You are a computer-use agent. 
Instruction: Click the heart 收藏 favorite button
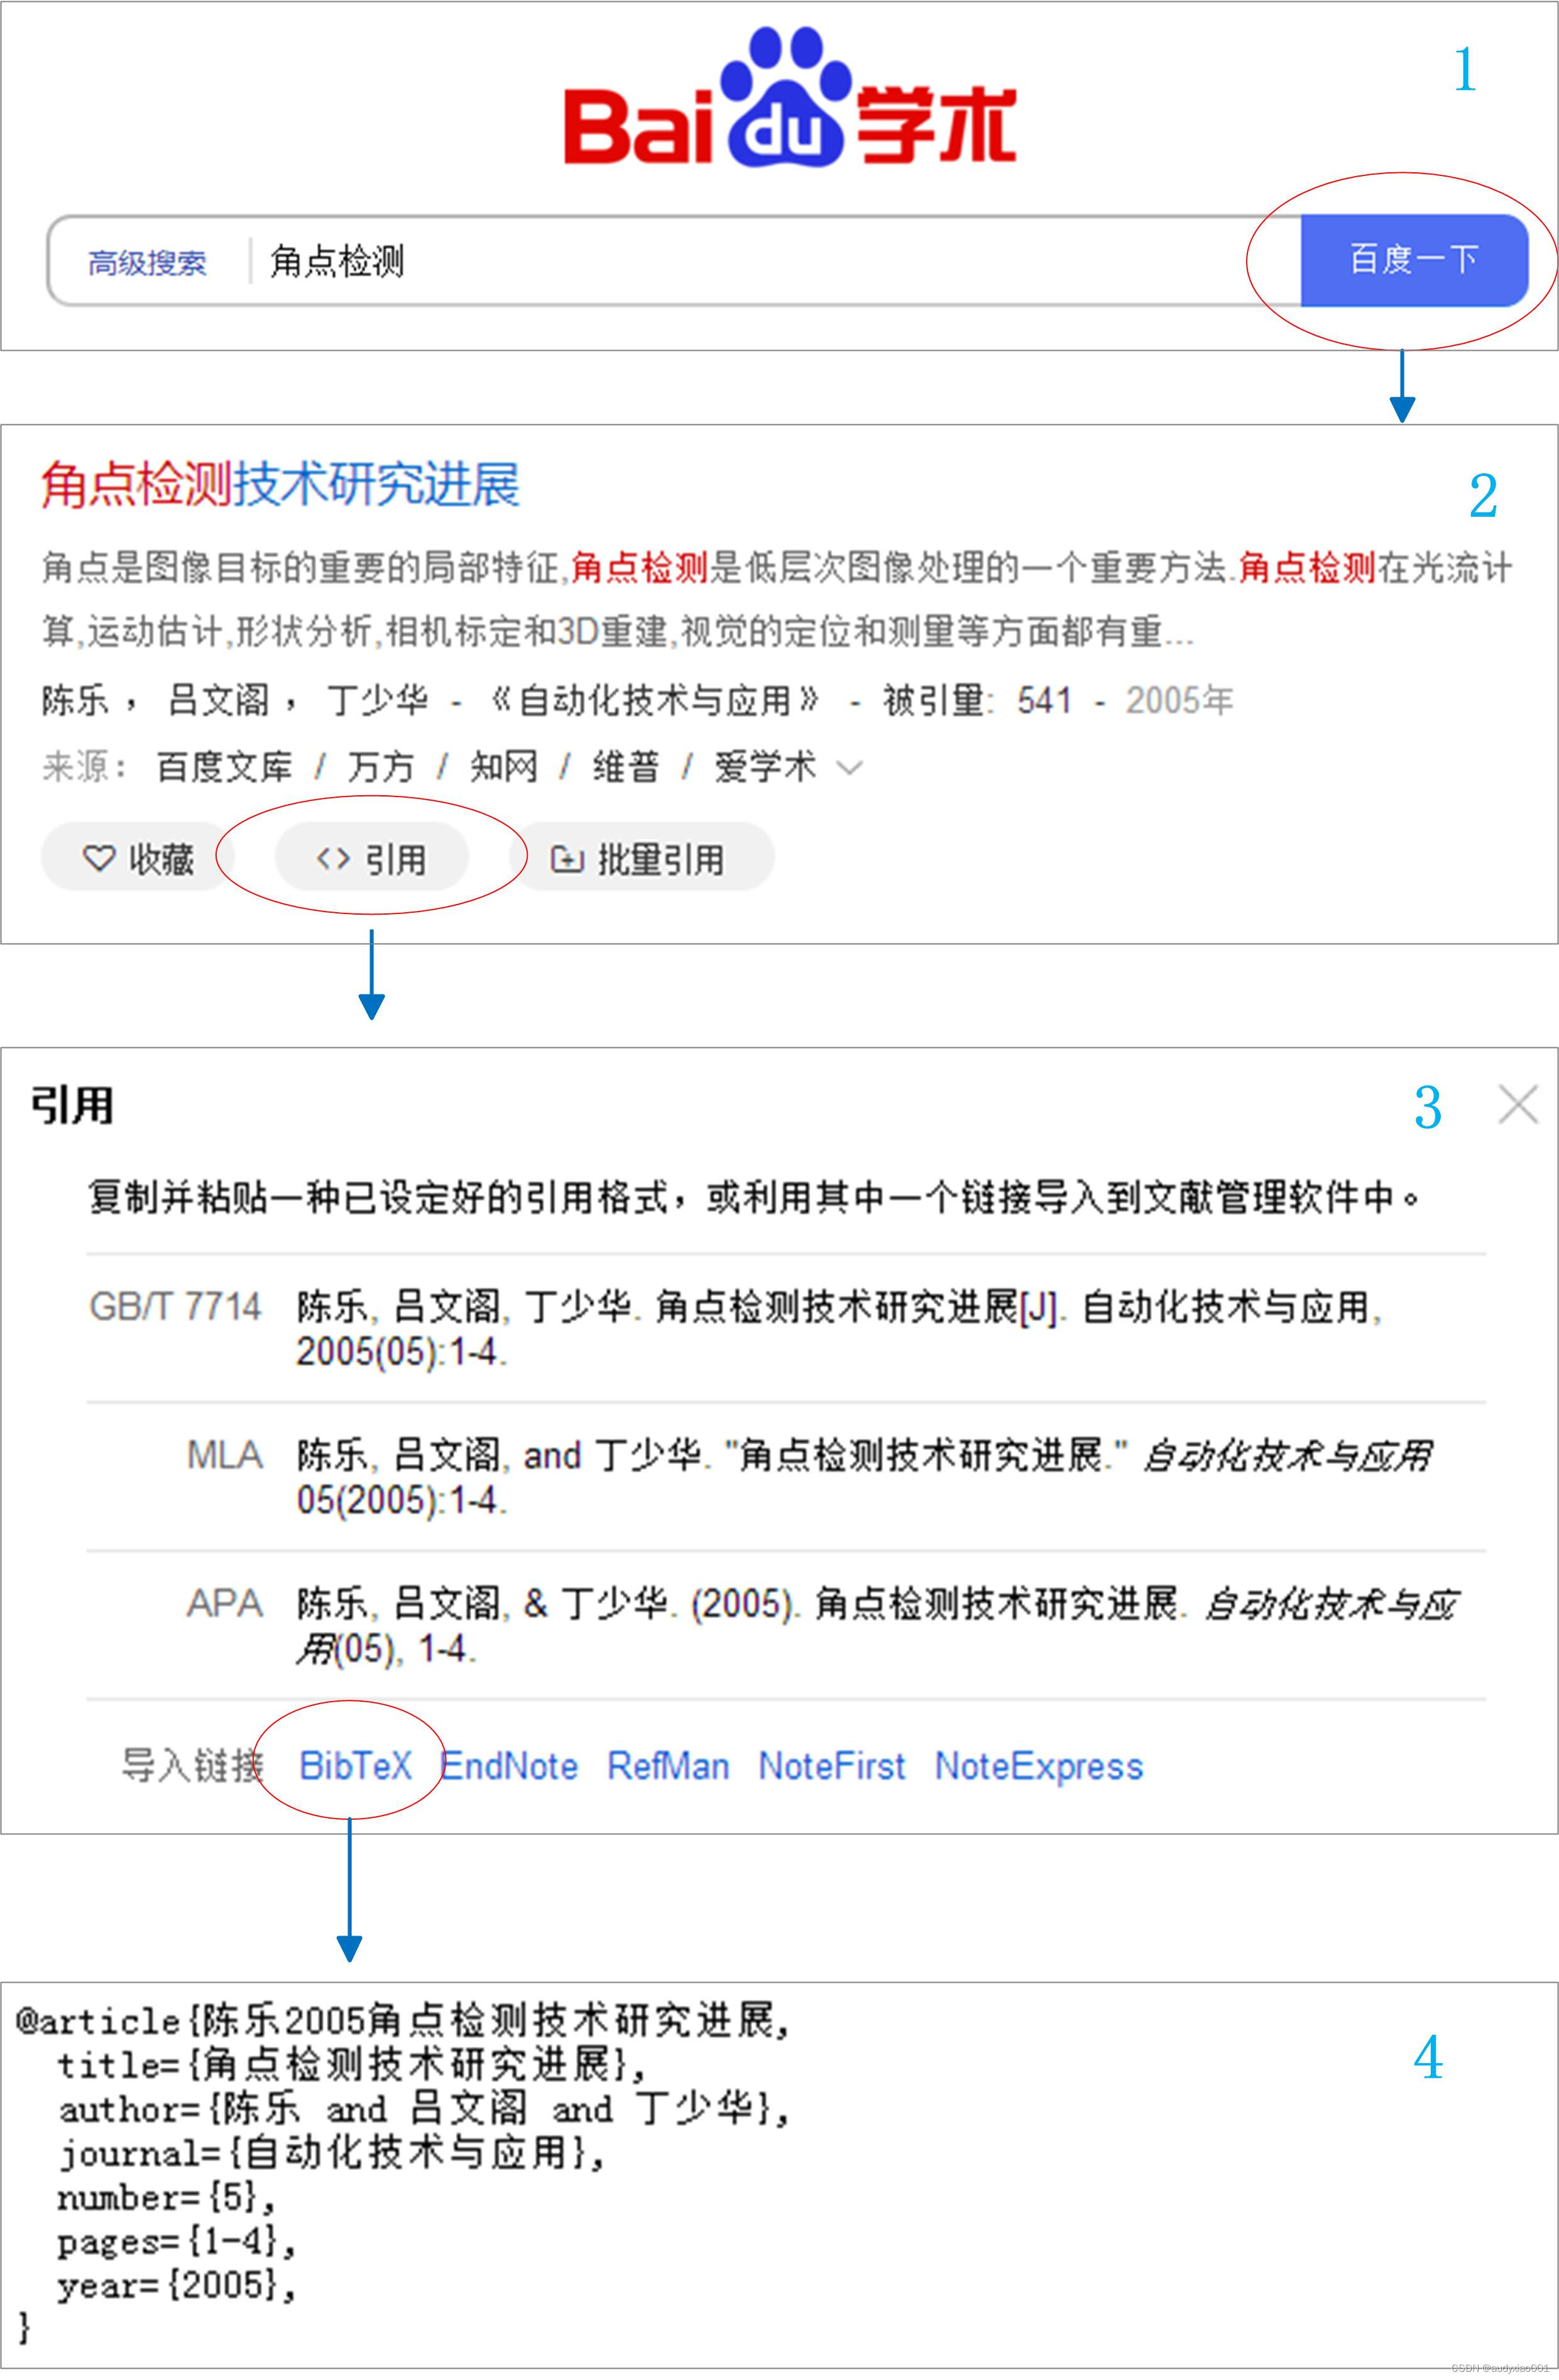tap(137, 858)
